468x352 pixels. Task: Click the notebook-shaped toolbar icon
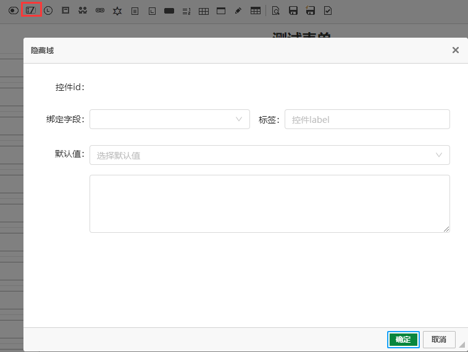pyautogui.click(x=65, y=10)
